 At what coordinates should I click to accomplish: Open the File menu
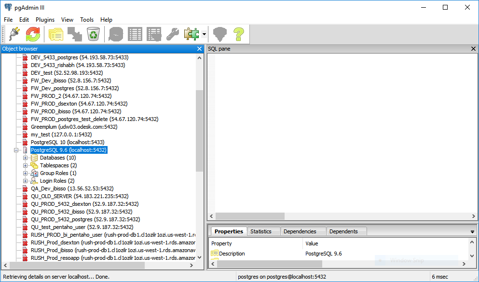[x=8, y=20]
